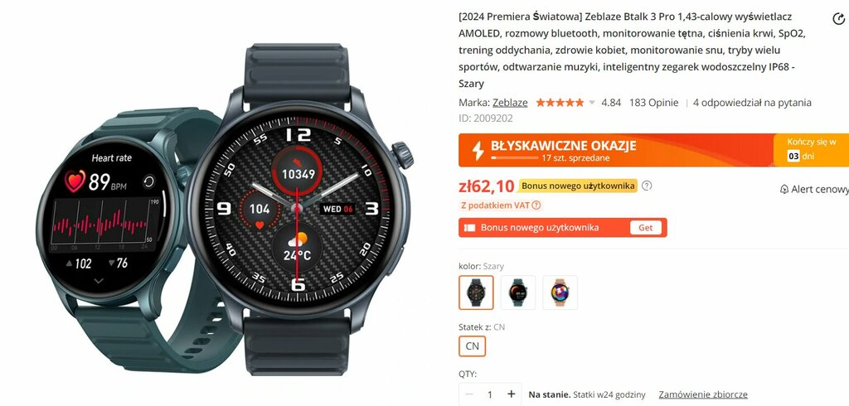
Task: Expand the rating breakdown arrow beside the stars
Action: (592, 103)
